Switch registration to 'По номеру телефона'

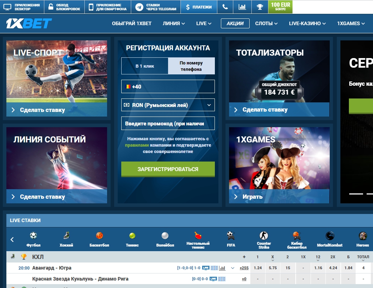pyautogui.click(x=191, y=66)
